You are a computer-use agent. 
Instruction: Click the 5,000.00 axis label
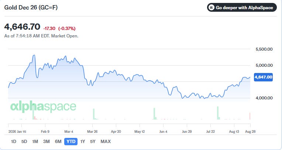tap(264, 65)
